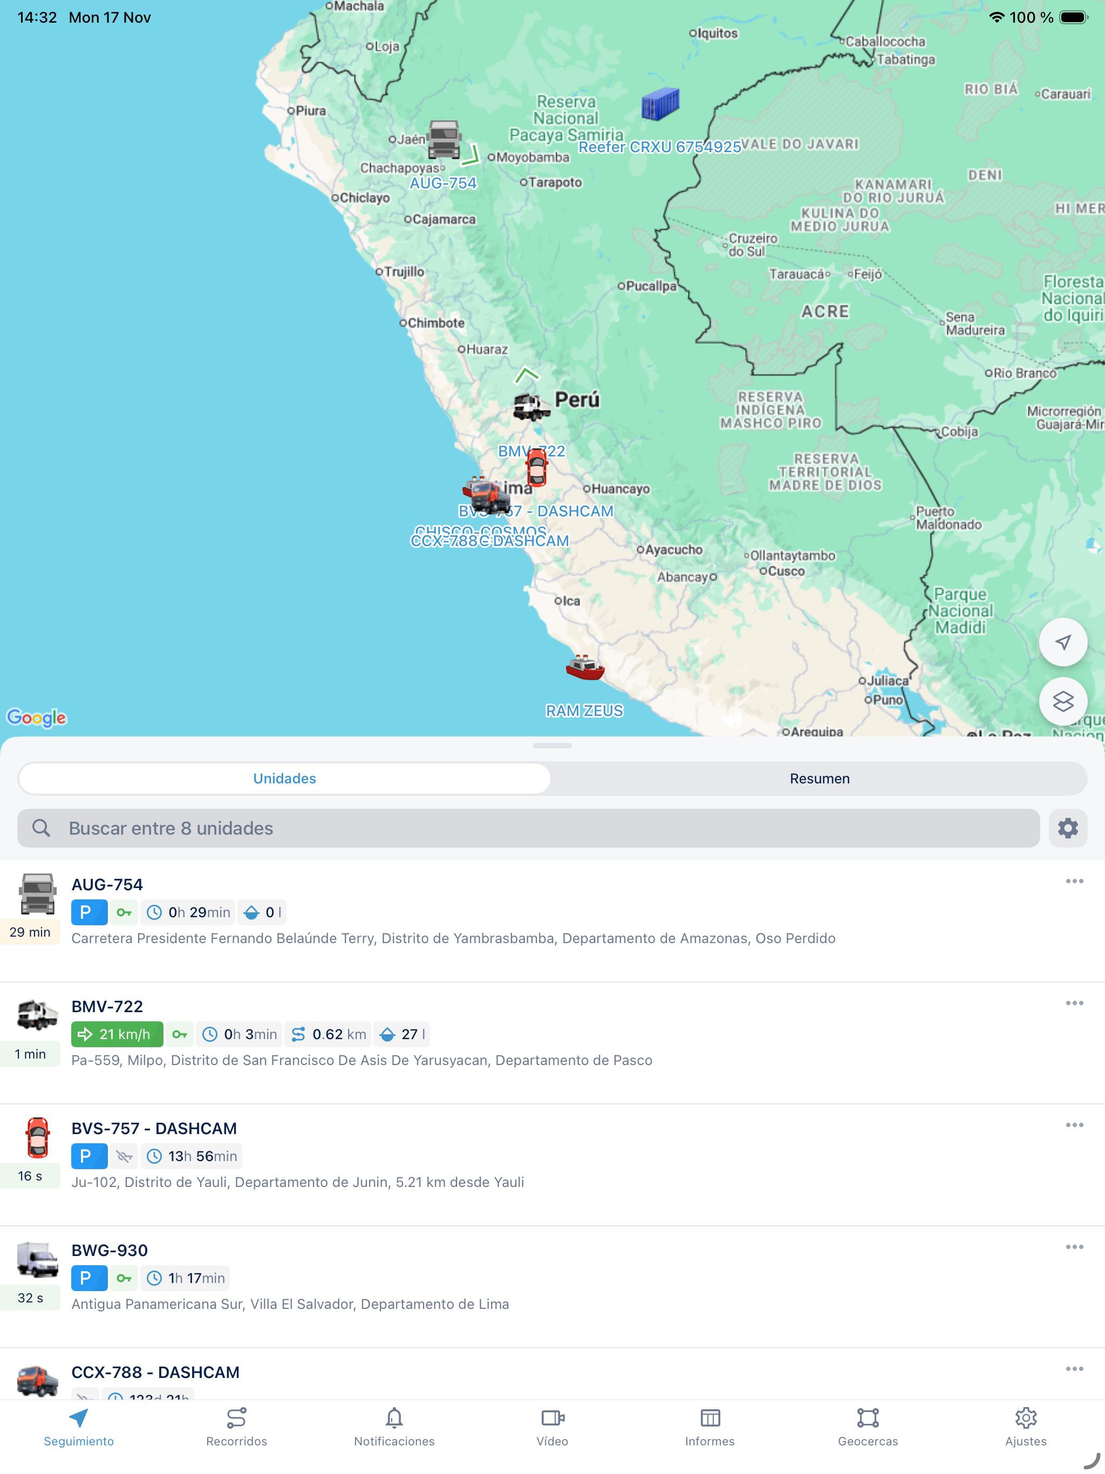Tap AUG-754 fuel level 0 l
Screen dimensions: 1105x1474
[262, 912]
